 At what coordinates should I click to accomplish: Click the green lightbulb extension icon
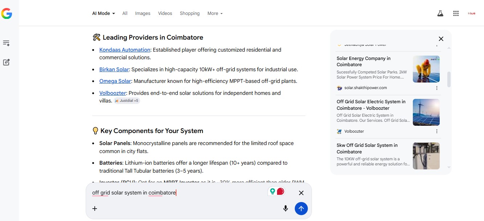(x=272, y=191)
